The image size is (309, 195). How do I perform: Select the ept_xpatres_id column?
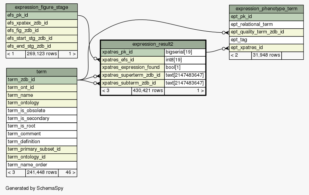pos(266,47)
